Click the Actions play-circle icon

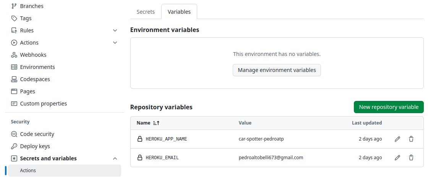[14, 43]
